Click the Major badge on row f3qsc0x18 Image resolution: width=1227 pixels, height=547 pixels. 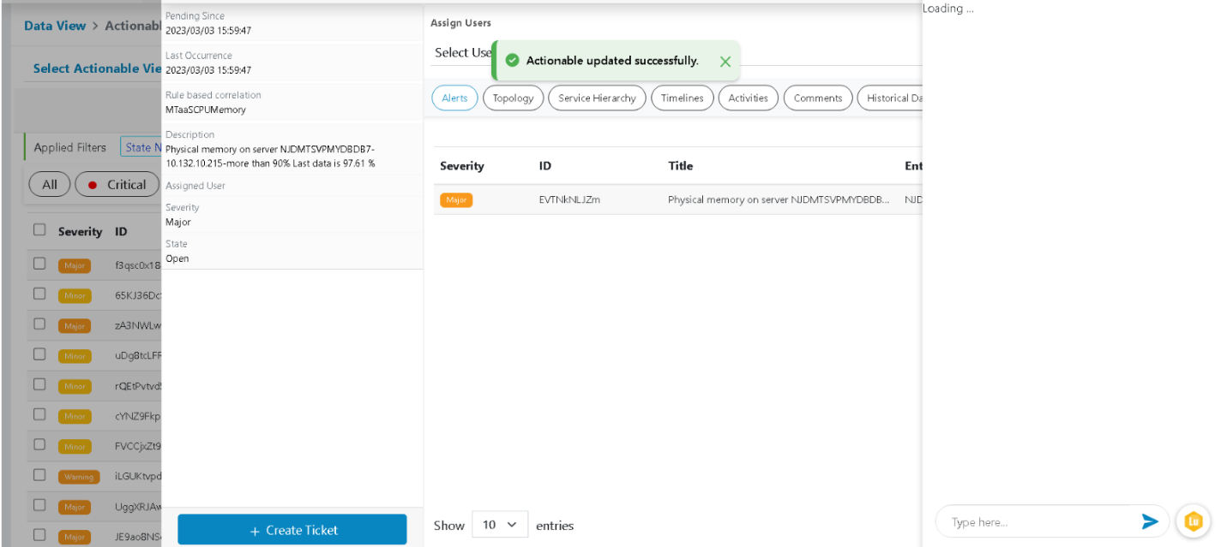tap(75, 265)
